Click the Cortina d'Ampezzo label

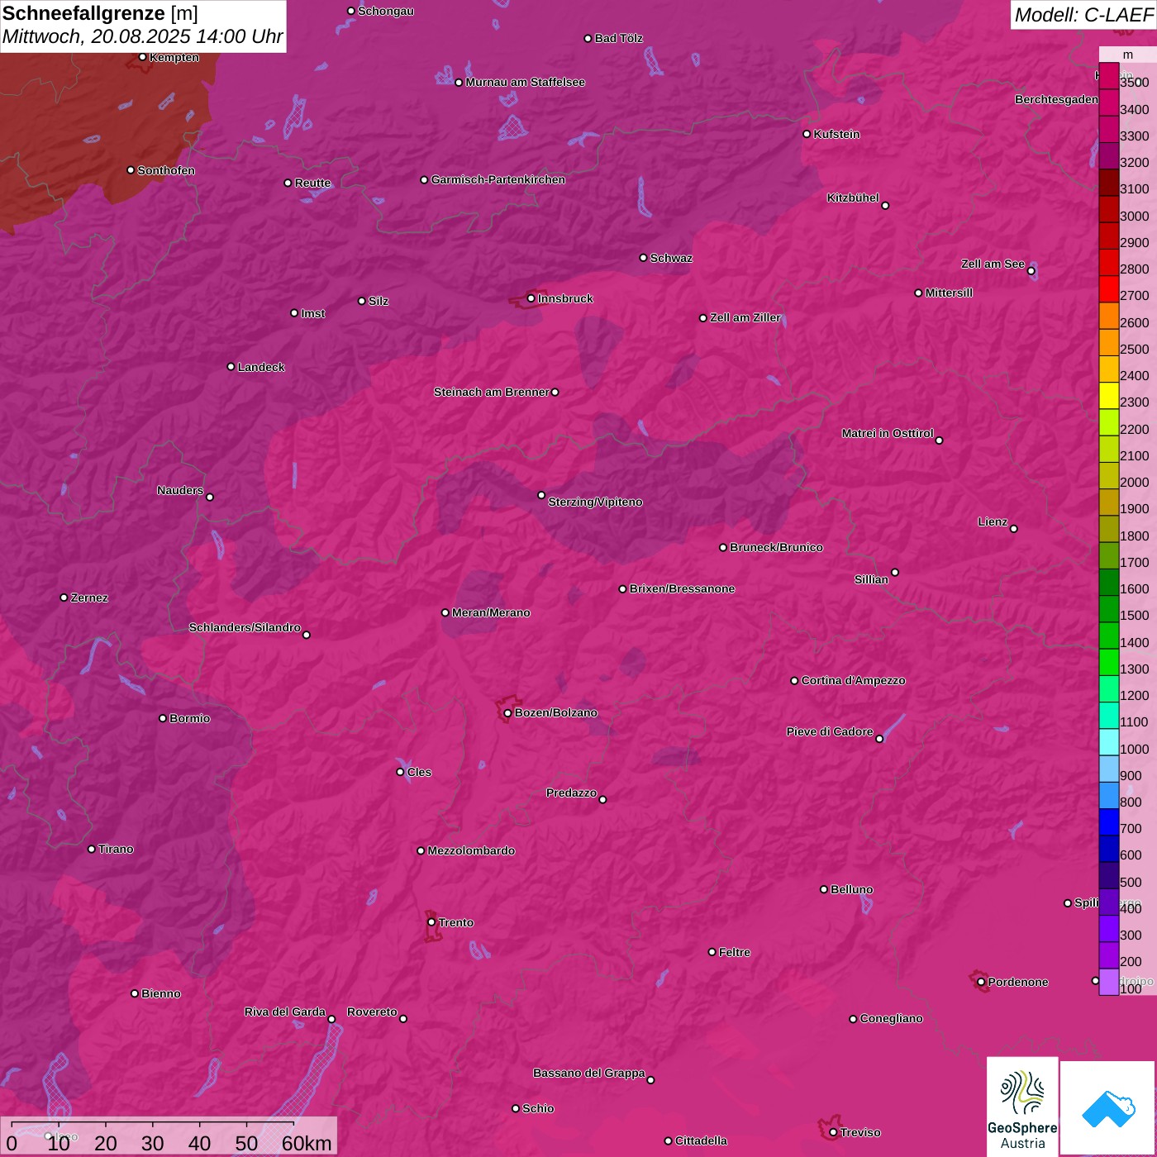tap(854, 680)
